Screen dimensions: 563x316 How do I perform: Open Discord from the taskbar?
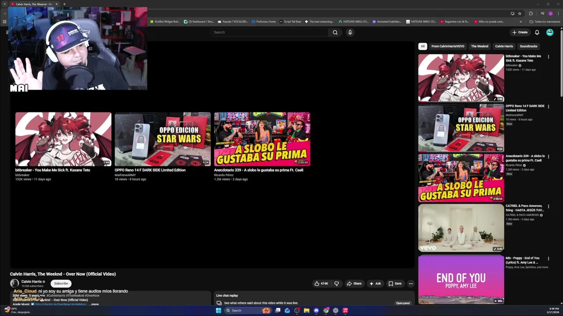pos(316,310)
